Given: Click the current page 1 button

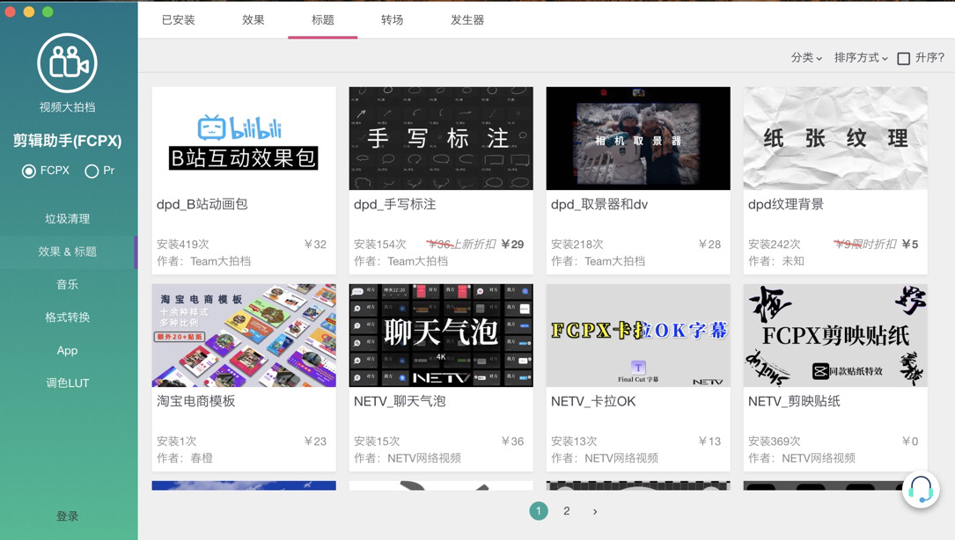Looking at the screenshot, I should coord(539,511).
